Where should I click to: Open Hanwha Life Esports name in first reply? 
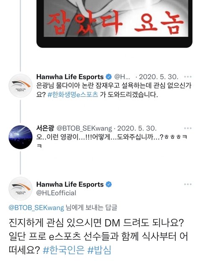70,77
